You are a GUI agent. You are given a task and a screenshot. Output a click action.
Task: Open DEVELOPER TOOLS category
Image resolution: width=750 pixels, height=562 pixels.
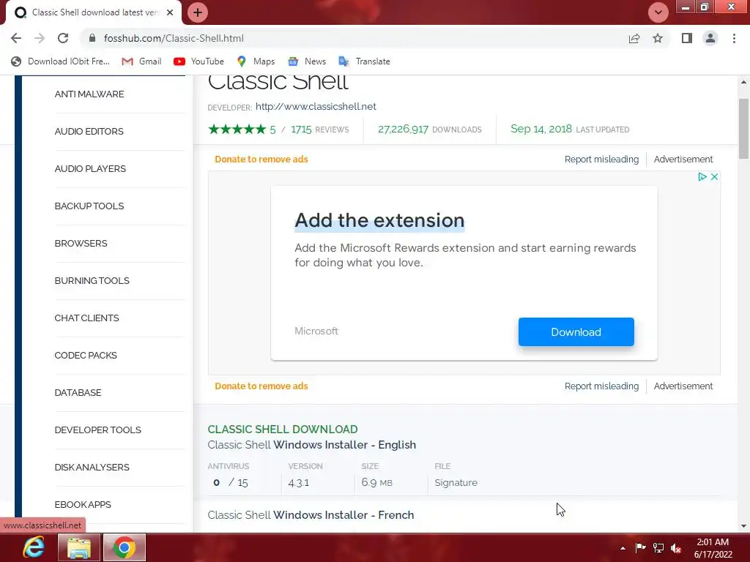point(97,430)
